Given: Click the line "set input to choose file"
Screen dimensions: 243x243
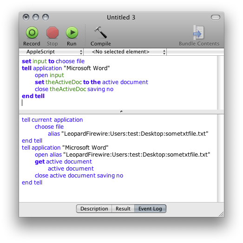Looking at the screenshot, I should (53, 61).
